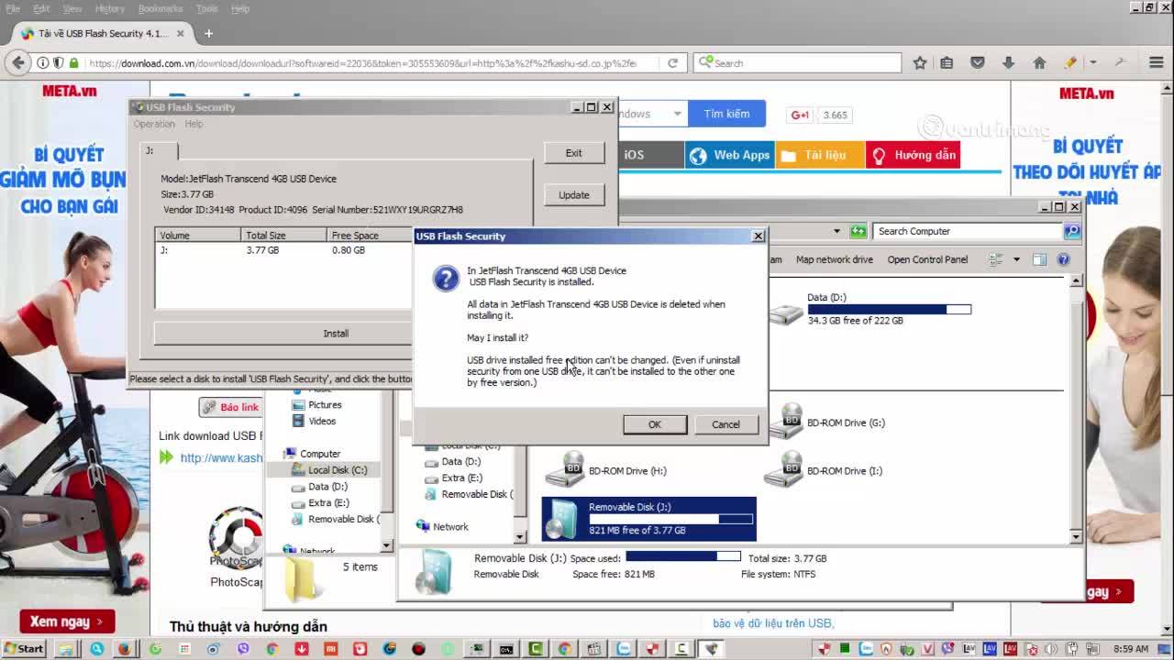Open the Operation menu in USB Flash Security

click(154, 124)
